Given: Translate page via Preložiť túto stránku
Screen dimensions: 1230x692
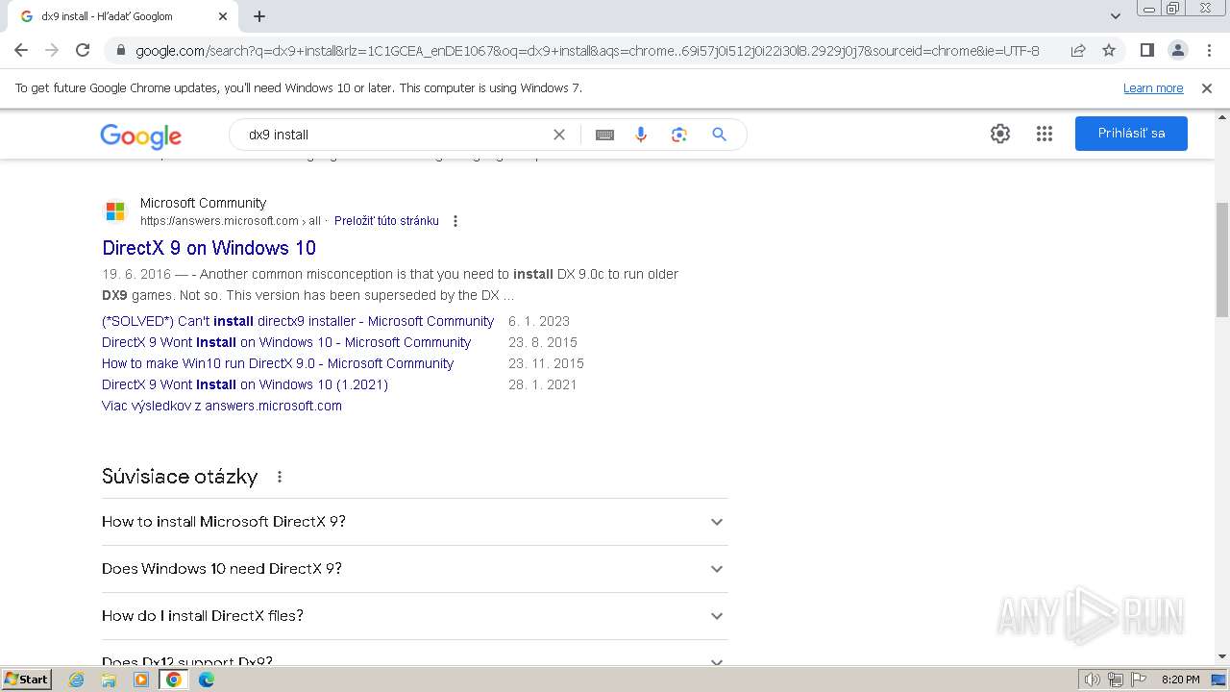Looking at the screenshot, I should pos(386,221).
